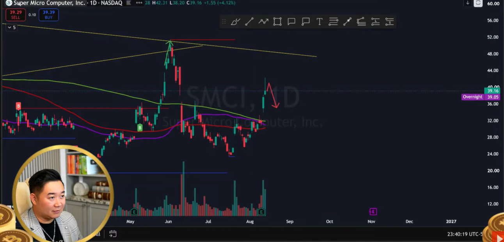The height and width of the screenshot is (242, 504).
Task: Select the Anchored note callout tool
Action: click(305, 22)
